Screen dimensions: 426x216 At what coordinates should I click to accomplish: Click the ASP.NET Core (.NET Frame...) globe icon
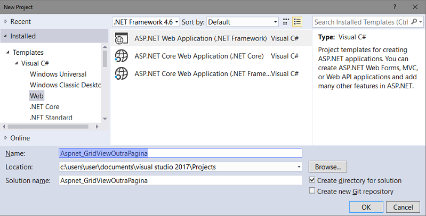click(x=121, y=74)
